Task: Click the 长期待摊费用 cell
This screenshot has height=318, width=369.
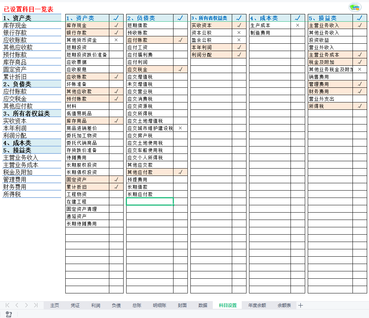Action: click(x=87, y=224)
